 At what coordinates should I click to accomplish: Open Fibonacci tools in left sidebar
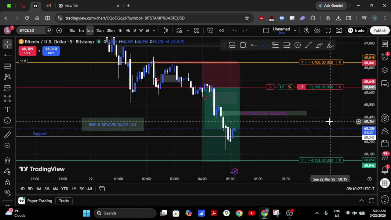[x=8, y=66]
